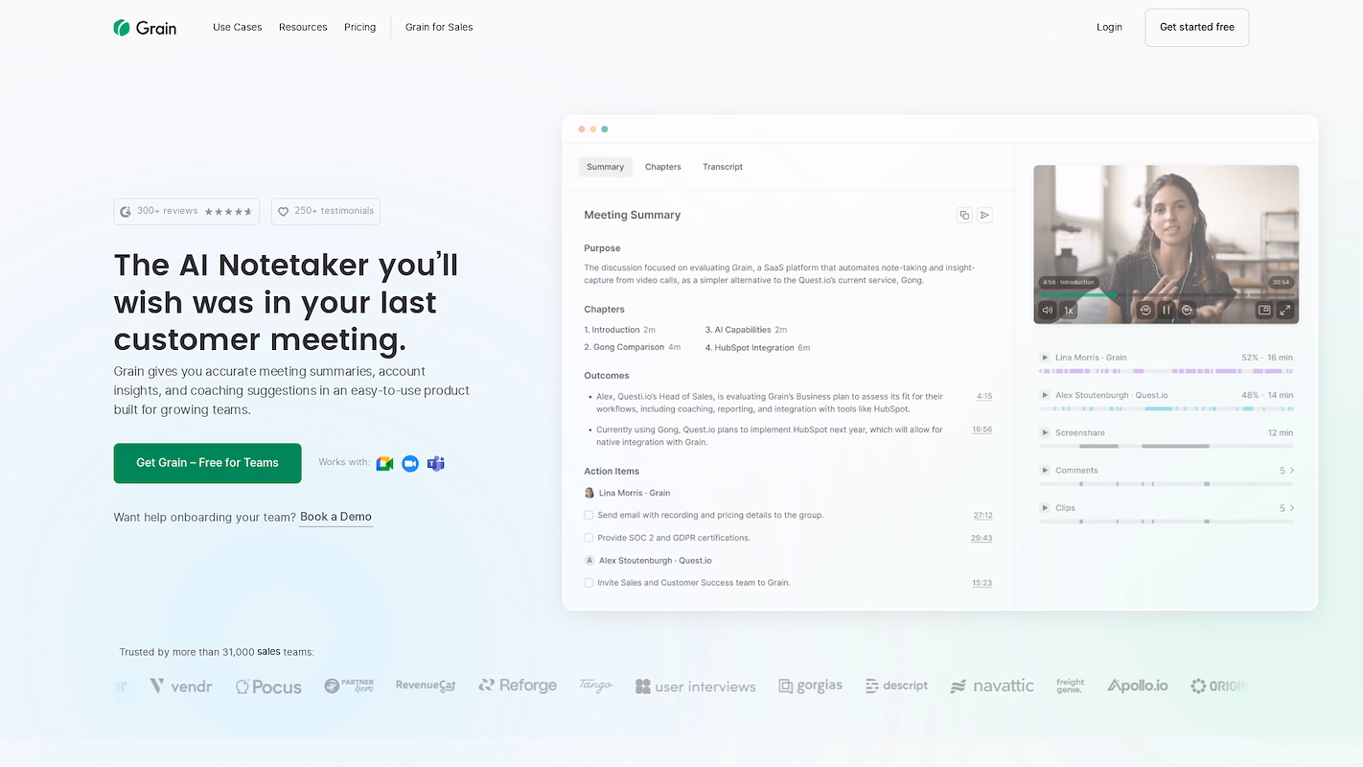Click the Apollo.io logo
This screenshot has height=767, width=1363.
coord(1138,686)
